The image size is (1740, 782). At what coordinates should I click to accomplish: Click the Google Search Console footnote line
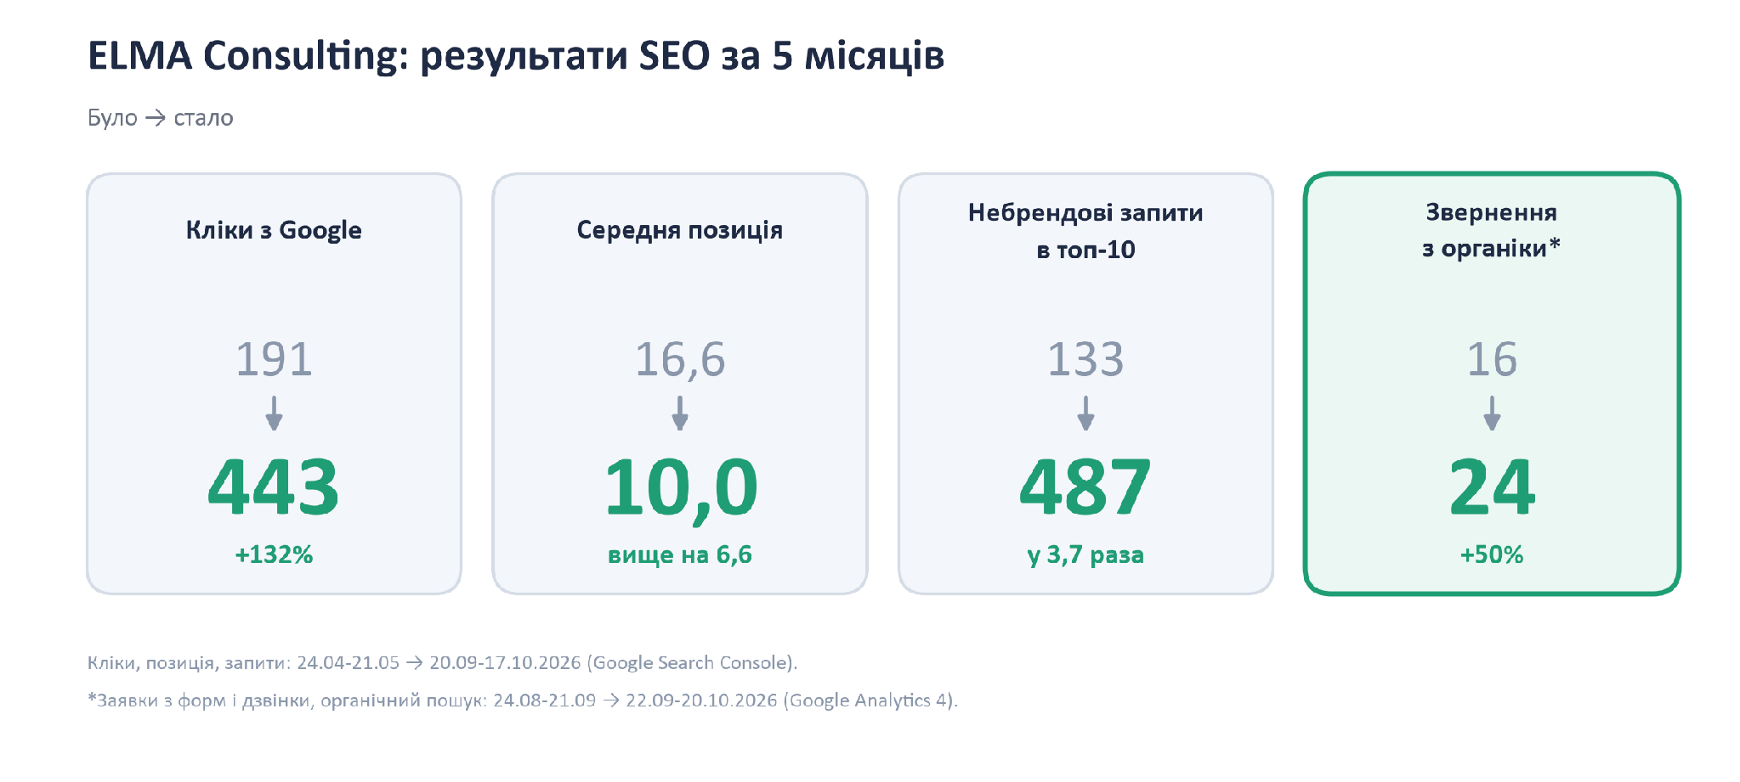click(x=442, y=663)
